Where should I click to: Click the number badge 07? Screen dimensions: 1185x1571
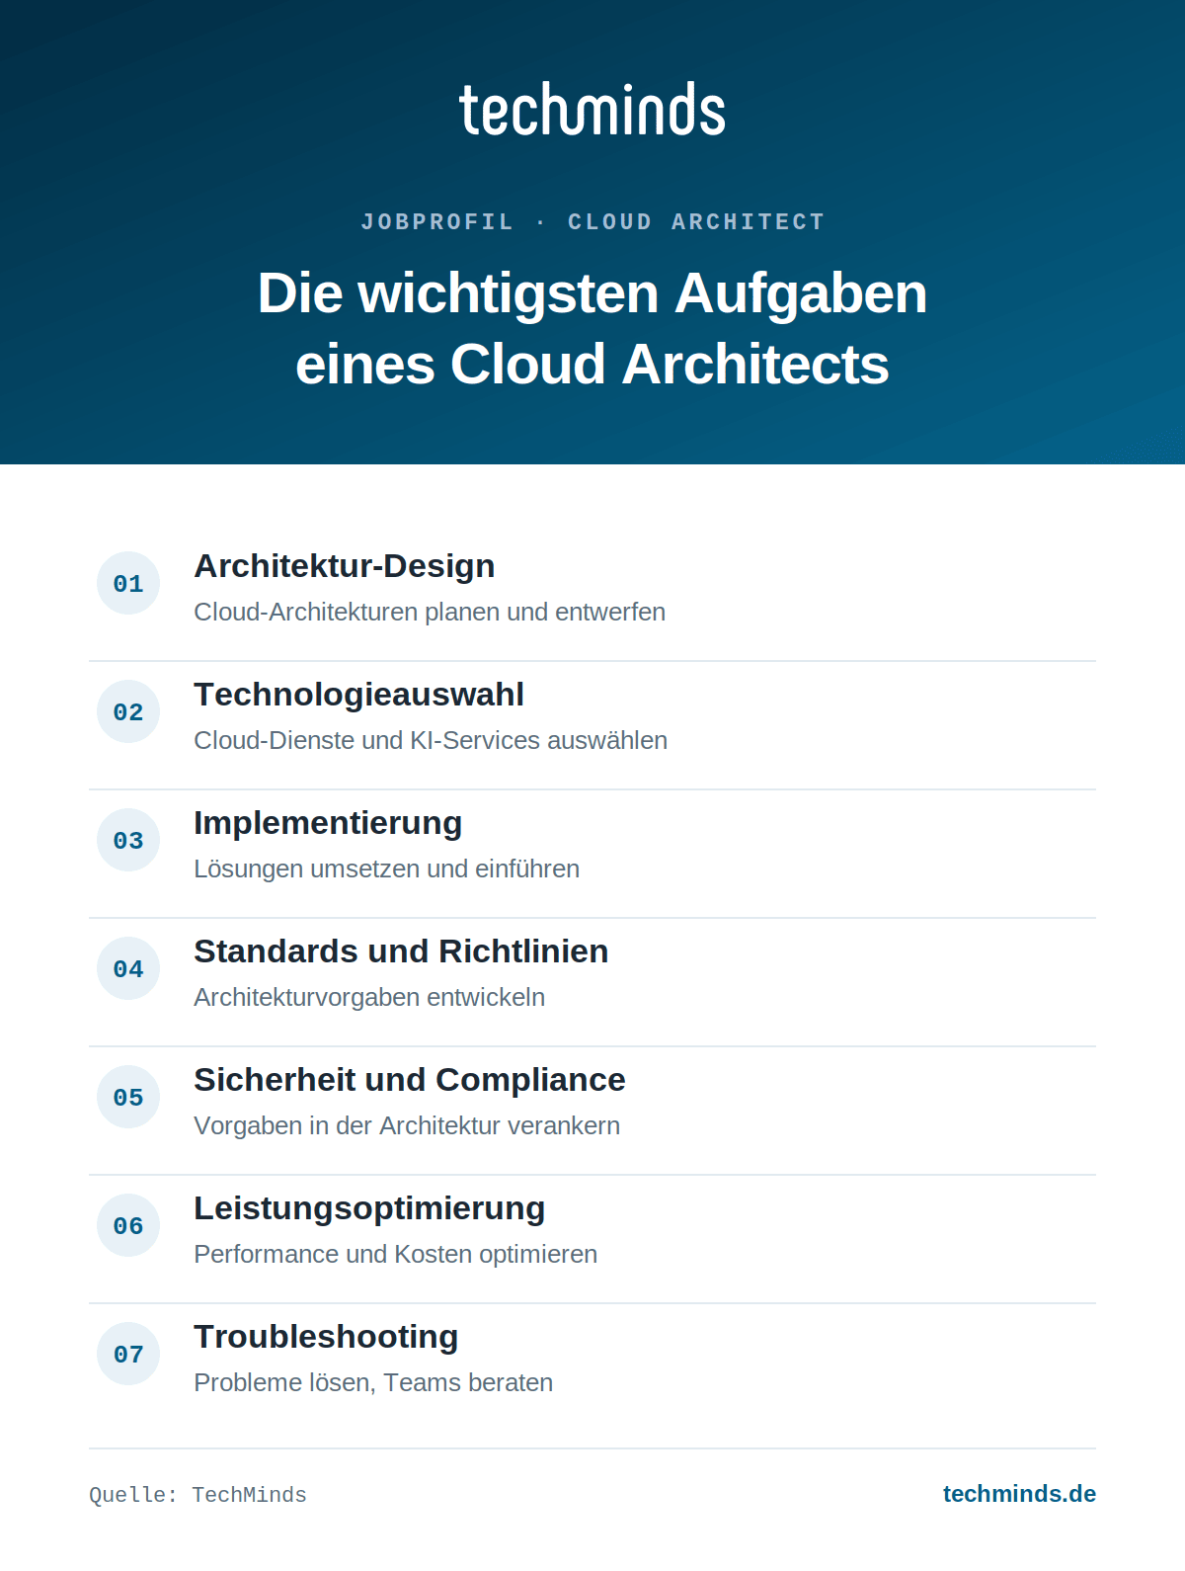click(x=128, y=1354)
